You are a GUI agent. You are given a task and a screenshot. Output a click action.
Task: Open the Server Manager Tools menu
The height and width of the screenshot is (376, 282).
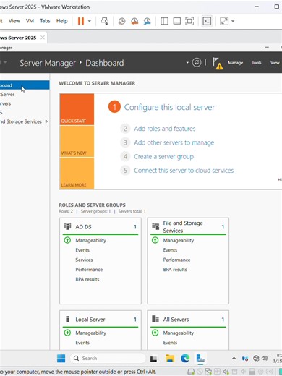pos(257,63)
